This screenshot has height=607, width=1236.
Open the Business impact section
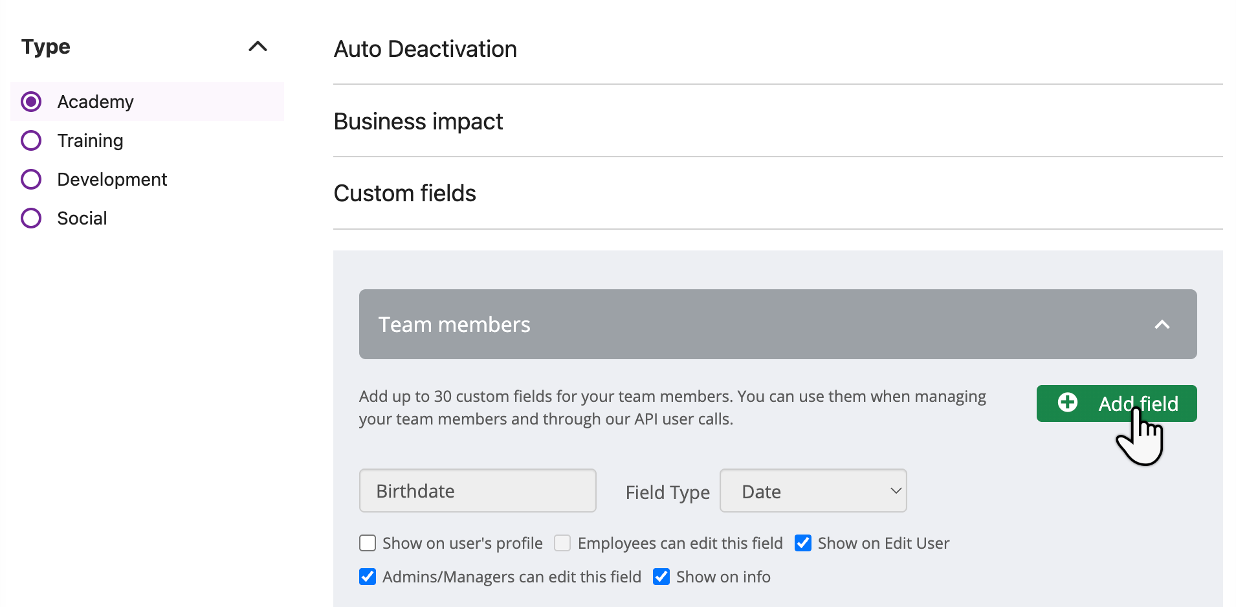point(778,121)
